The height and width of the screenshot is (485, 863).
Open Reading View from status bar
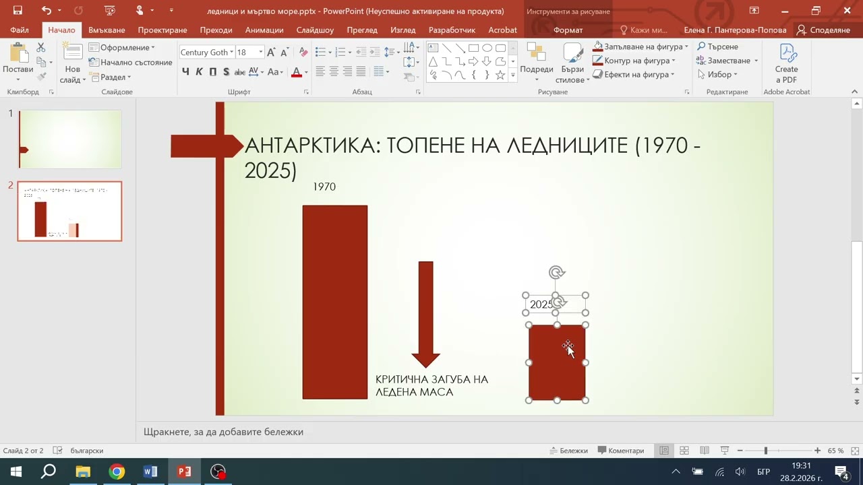[705, 451]
